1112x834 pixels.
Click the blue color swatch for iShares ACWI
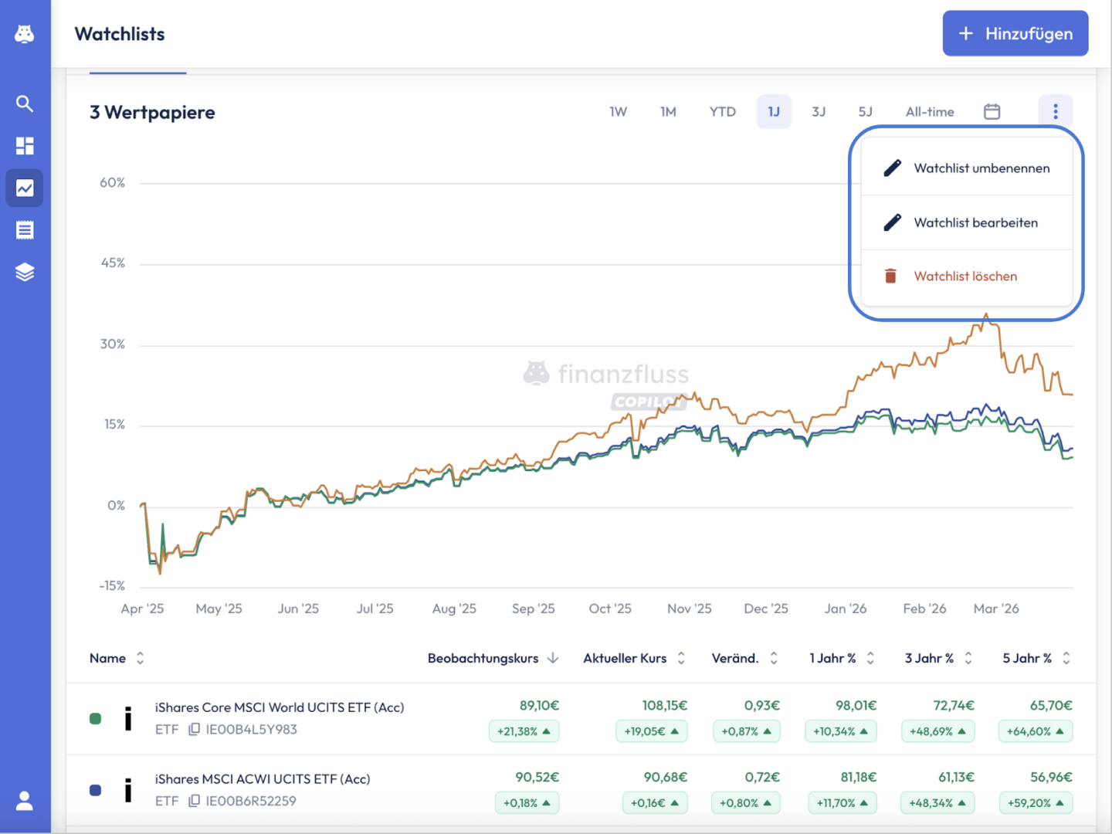point(96,790)
